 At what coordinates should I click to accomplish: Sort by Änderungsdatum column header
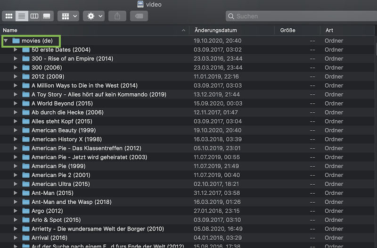(x=232, y=30)
